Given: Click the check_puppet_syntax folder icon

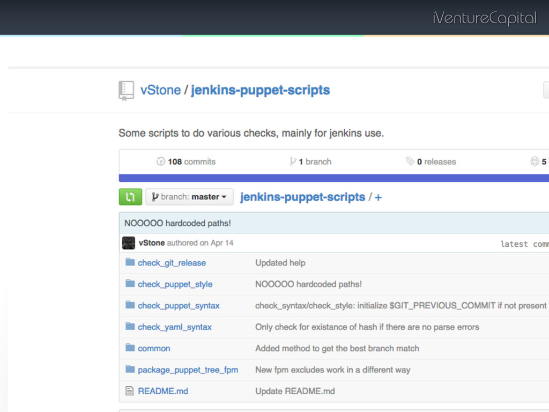Looking at the screenshot, I should [x=130, y=305].
